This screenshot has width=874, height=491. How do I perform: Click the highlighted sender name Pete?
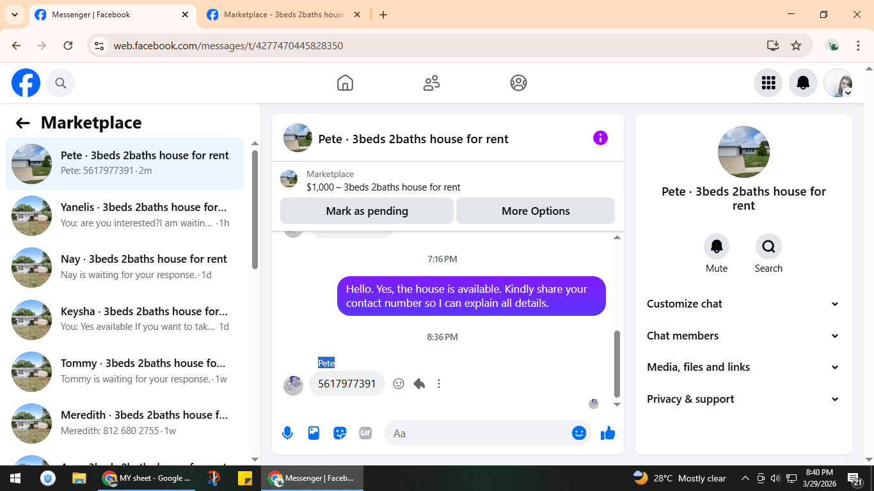326,363
